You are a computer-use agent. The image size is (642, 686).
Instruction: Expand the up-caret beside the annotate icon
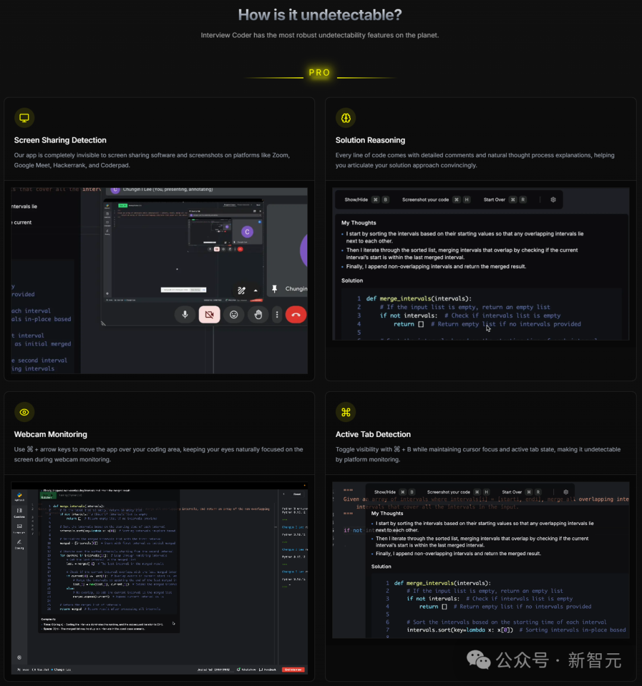click(256, 291)
